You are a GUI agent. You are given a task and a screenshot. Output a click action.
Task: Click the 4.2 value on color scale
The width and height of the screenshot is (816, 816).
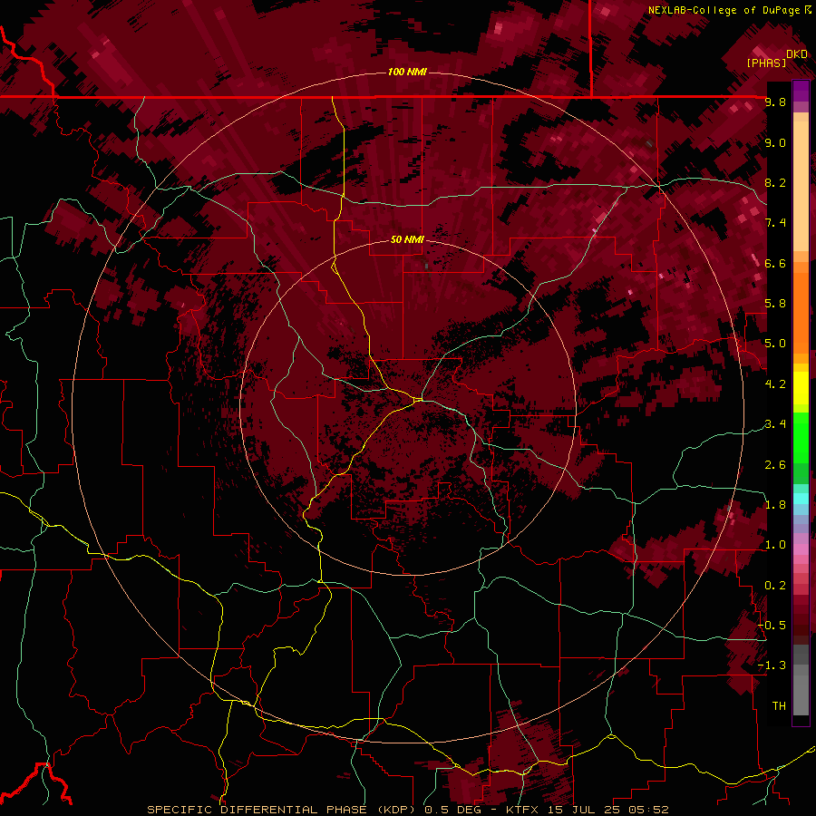[x=775, y=384]
